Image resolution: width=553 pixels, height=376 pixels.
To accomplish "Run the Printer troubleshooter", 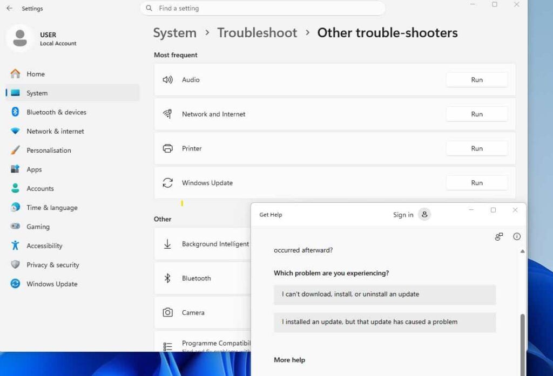I will pos(477,148).
